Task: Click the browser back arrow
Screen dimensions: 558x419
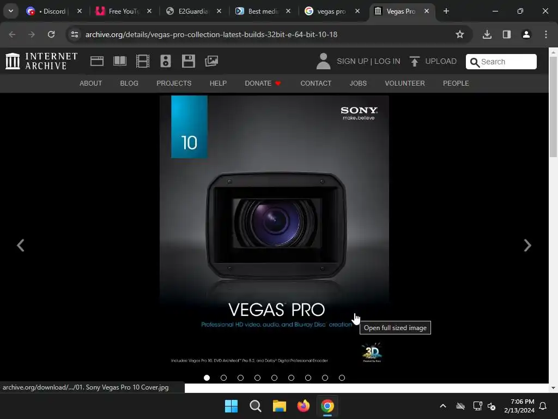Action: pos(12,34)
